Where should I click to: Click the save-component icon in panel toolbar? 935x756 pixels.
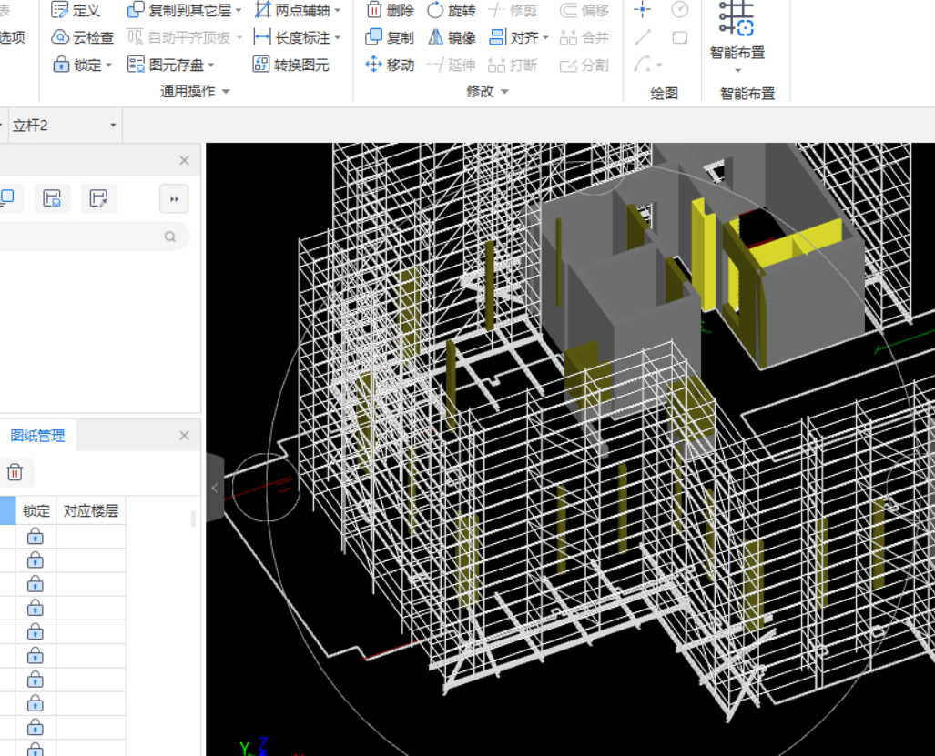(52, 197)
